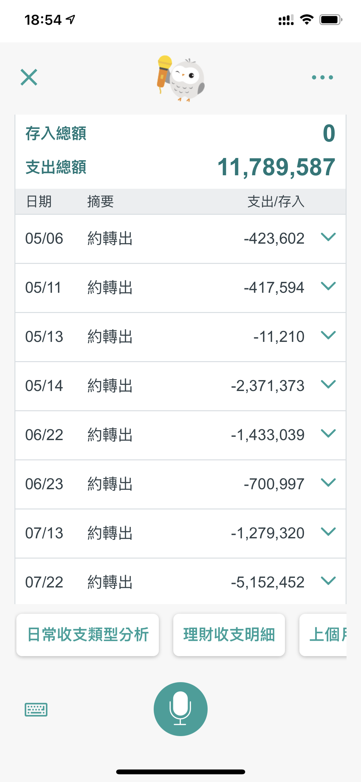Tap the 日常收支類型分析 suggestion button
Viewport: 361px width, 782px height.
pyautogui.click(x=88, y=635)
